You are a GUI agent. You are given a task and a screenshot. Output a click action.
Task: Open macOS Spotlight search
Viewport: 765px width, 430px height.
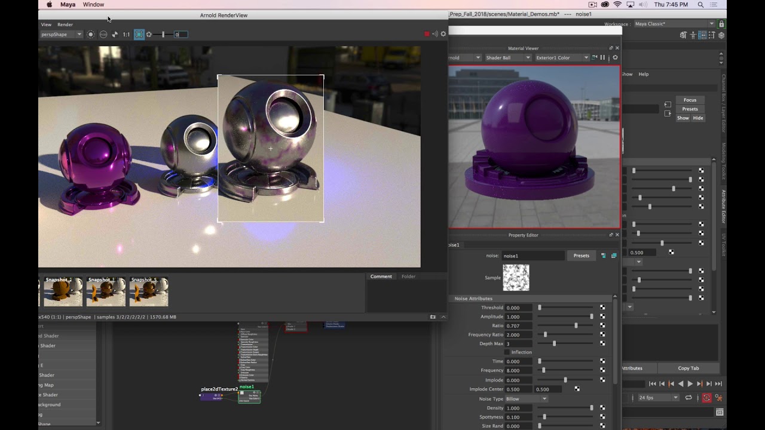point(700,4)
